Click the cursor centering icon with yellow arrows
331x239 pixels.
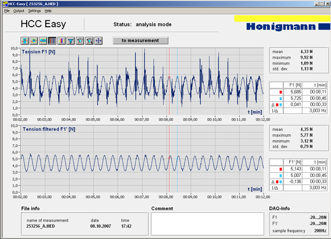(62, 41)
